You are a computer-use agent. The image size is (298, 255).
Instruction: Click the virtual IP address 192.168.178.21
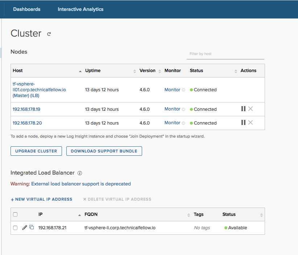(52, 228)
